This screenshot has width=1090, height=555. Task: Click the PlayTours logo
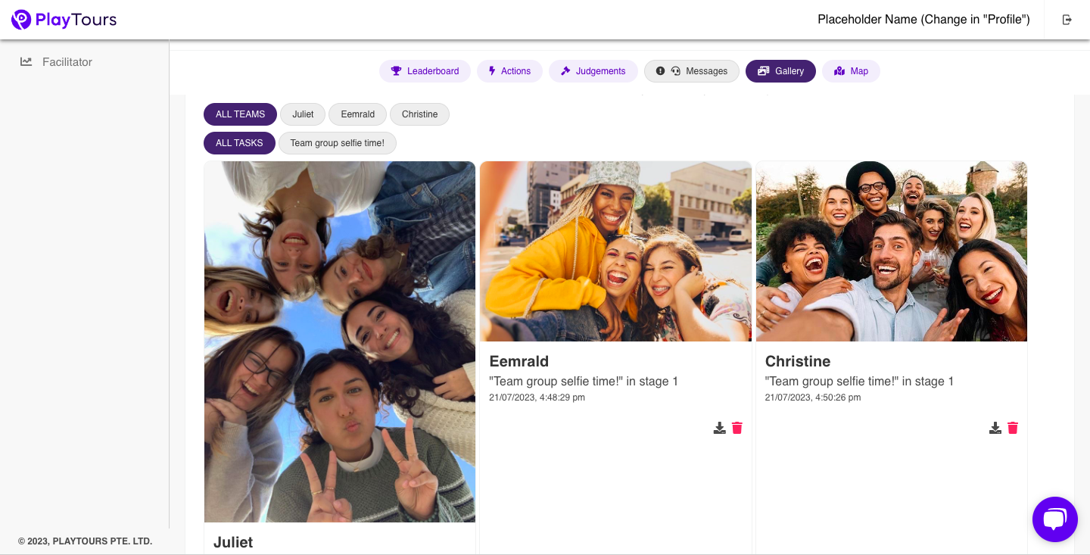click(64, 19)
